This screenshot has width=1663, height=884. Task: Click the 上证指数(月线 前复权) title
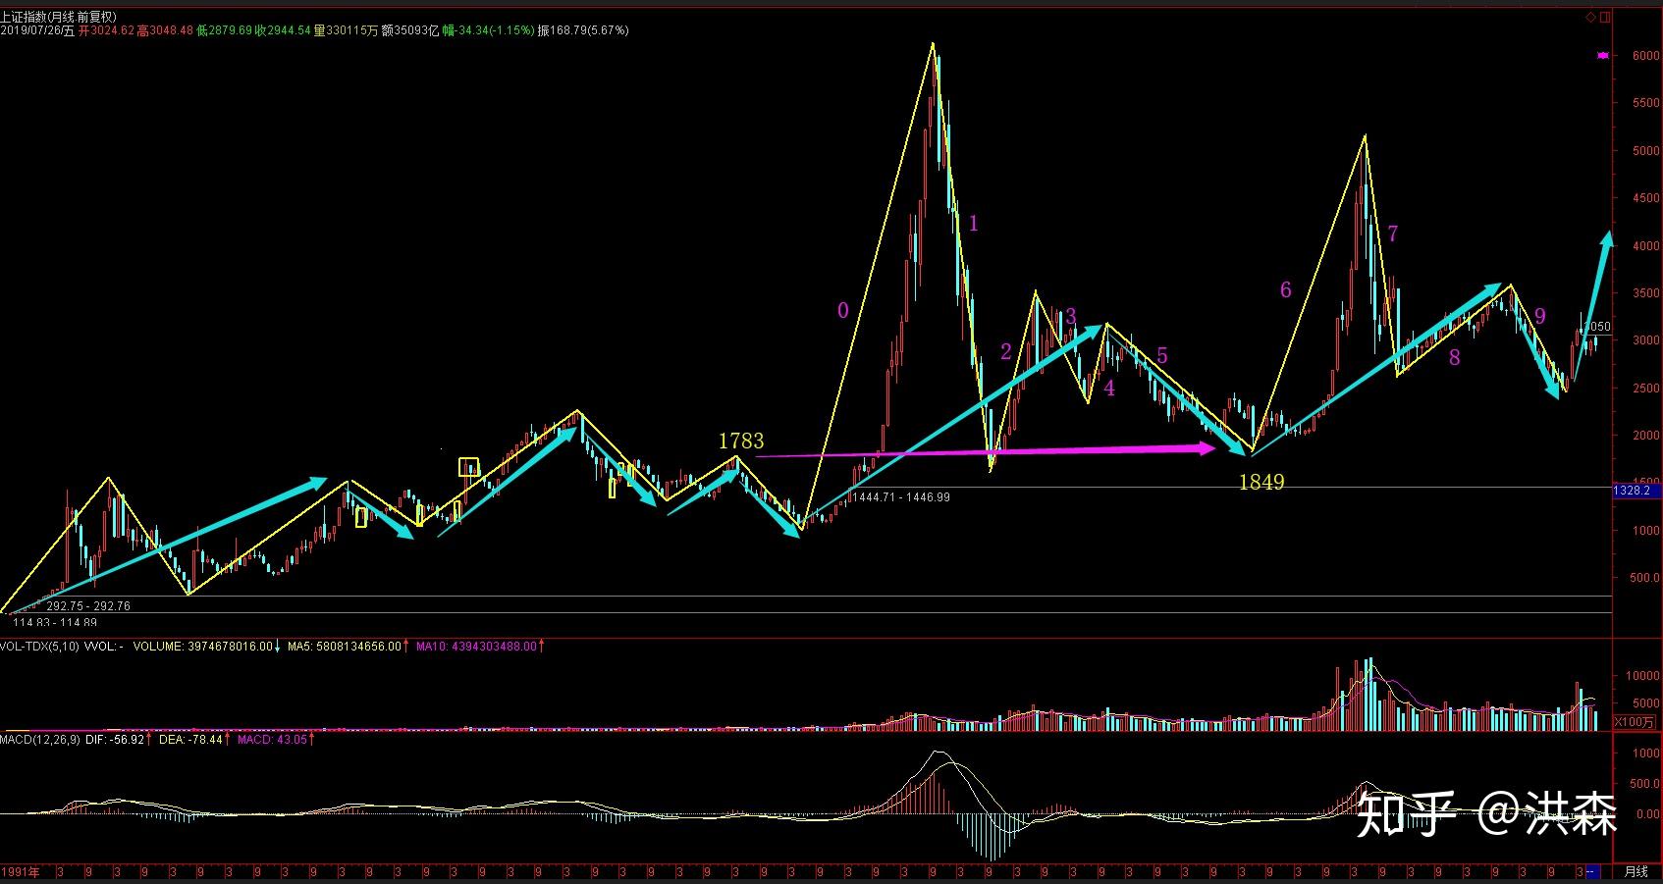tap(59, 17)
